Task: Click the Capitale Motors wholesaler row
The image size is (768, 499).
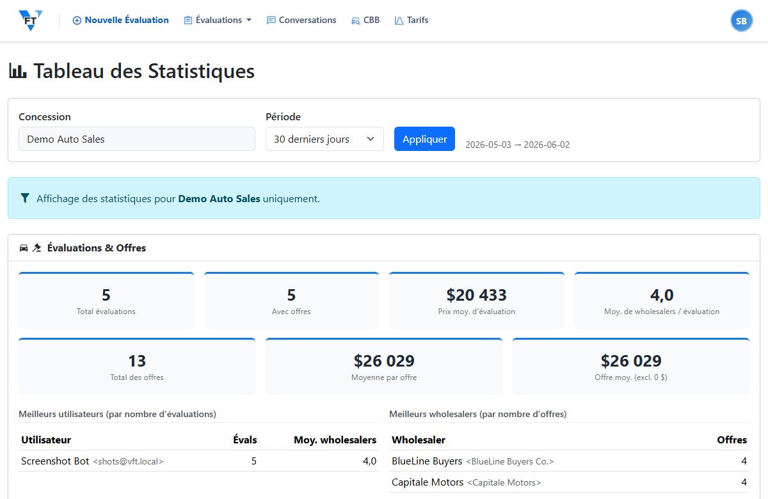Action: click(x=570, y=482)
